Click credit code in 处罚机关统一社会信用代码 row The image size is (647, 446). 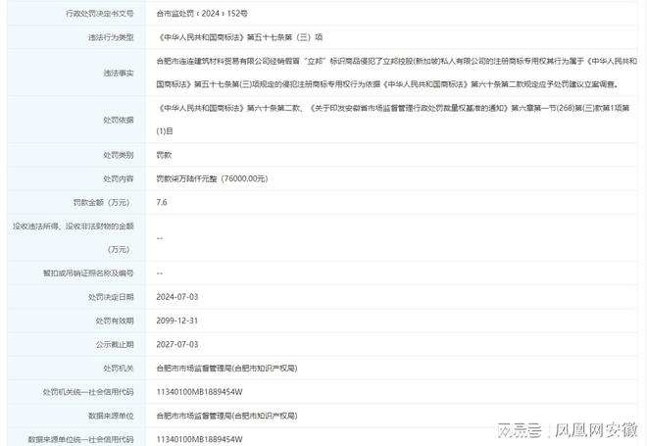199,392
